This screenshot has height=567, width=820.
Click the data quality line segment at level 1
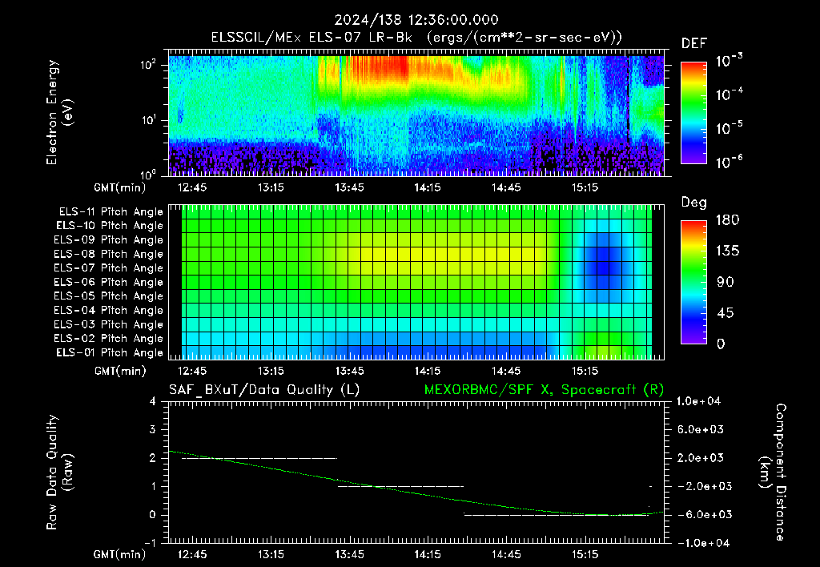click(400, 486)
